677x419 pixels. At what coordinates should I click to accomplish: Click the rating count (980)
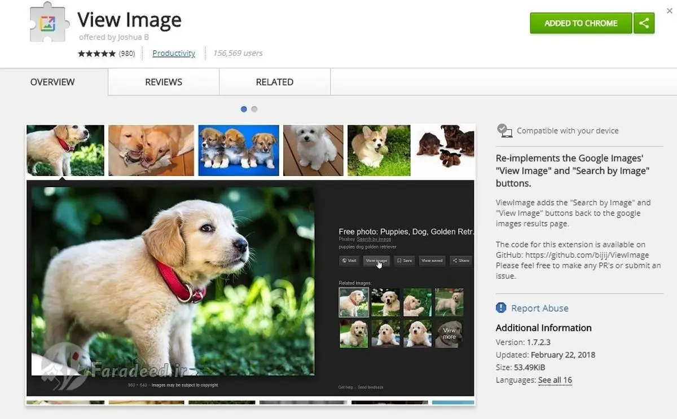pyautogui.click(x=127, y=54)
